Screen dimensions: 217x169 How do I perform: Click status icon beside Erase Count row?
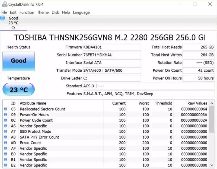5,143
